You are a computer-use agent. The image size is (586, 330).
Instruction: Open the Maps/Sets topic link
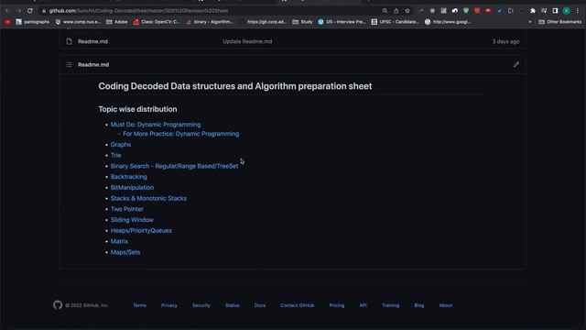(125, 252)
